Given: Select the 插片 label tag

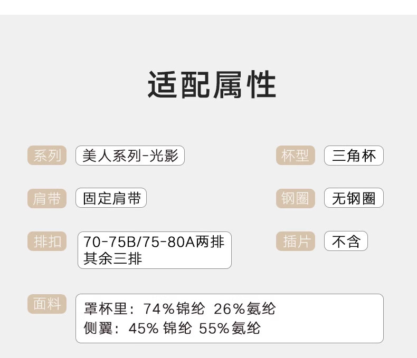Looking at the screenshot, I should pyautogui.click(x=295, y=241).
